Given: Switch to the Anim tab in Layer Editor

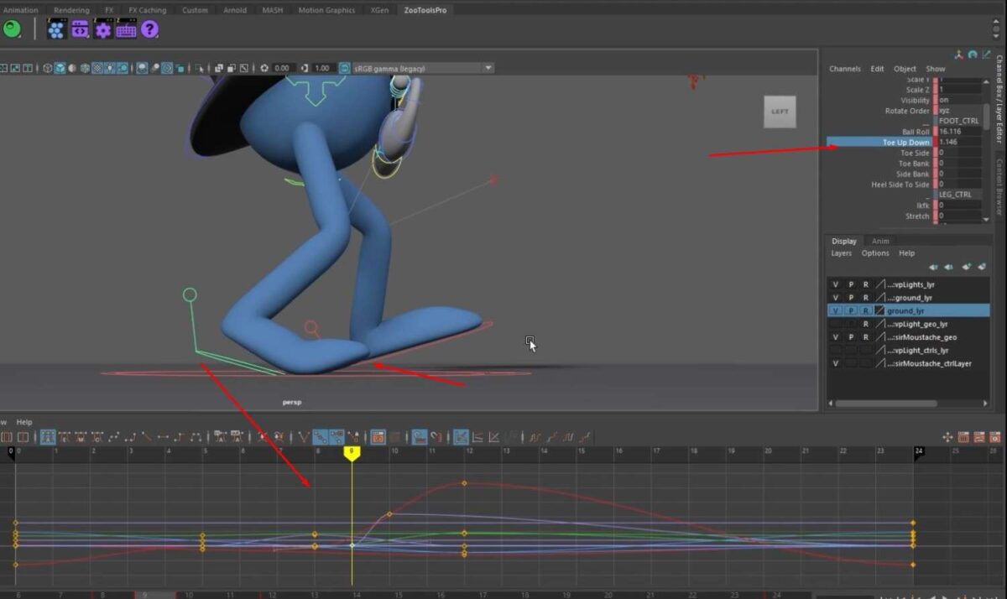Looking at the screenshot, I should (880, 241).
